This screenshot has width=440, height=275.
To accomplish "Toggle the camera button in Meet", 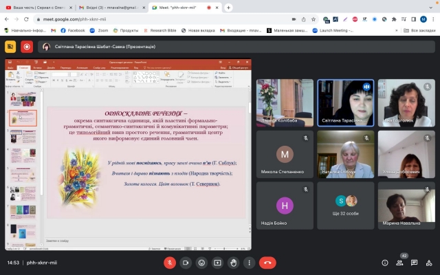I will [x=186, y=263].
